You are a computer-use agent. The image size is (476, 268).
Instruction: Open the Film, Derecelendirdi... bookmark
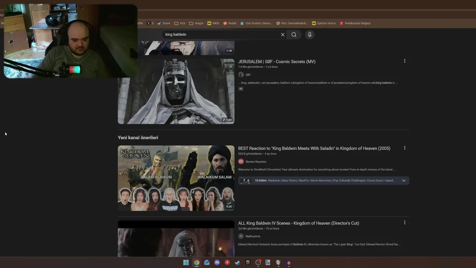tap(292, 23)
